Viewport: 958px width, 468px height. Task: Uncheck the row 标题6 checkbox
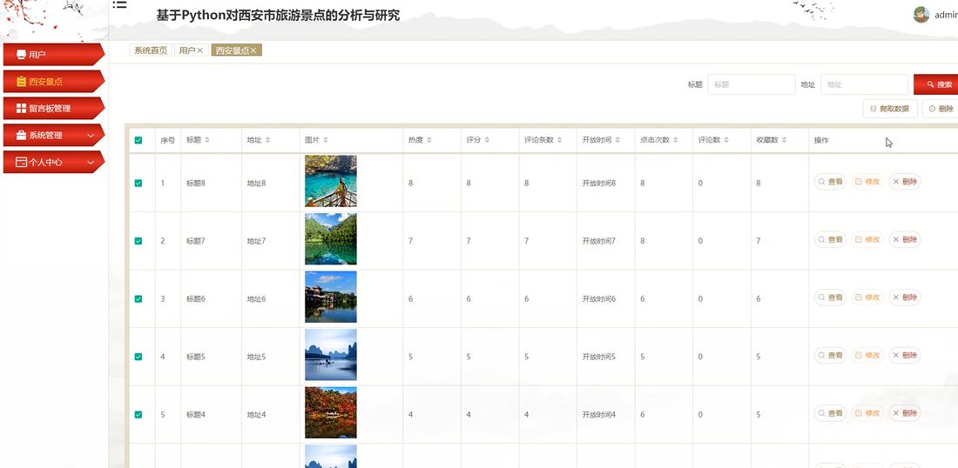pyautogui.click(x=138, y=299)
